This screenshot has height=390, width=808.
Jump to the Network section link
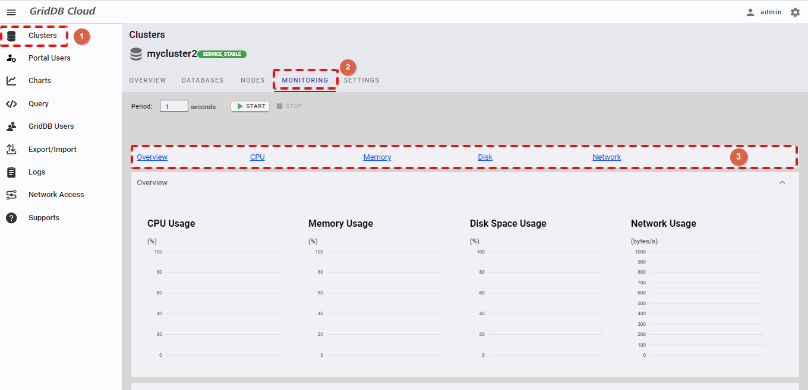pyautogui.click(x=607, y=157)
